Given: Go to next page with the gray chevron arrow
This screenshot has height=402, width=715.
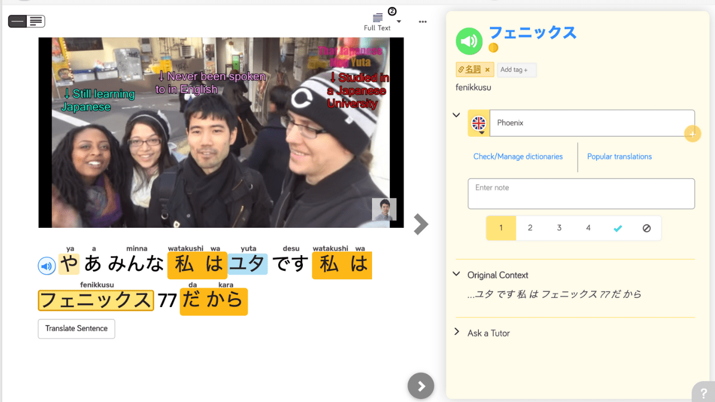Looking at the screenshot, I should coord(421,224).
